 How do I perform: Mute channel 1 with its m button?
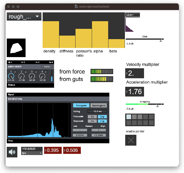(15, 72)
